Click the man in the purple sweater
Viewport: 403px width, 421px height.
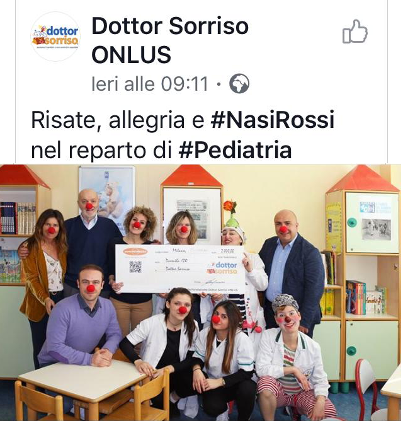click(x=79, y=317)
